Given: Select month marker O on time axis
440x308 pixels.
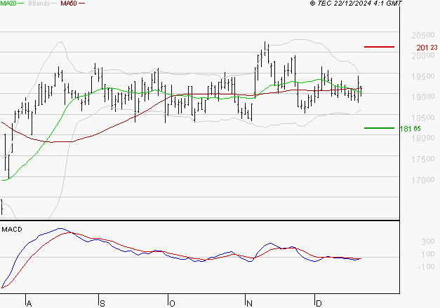Looking at the screenshot, I should pyautogui.click(x=171, y=303).
